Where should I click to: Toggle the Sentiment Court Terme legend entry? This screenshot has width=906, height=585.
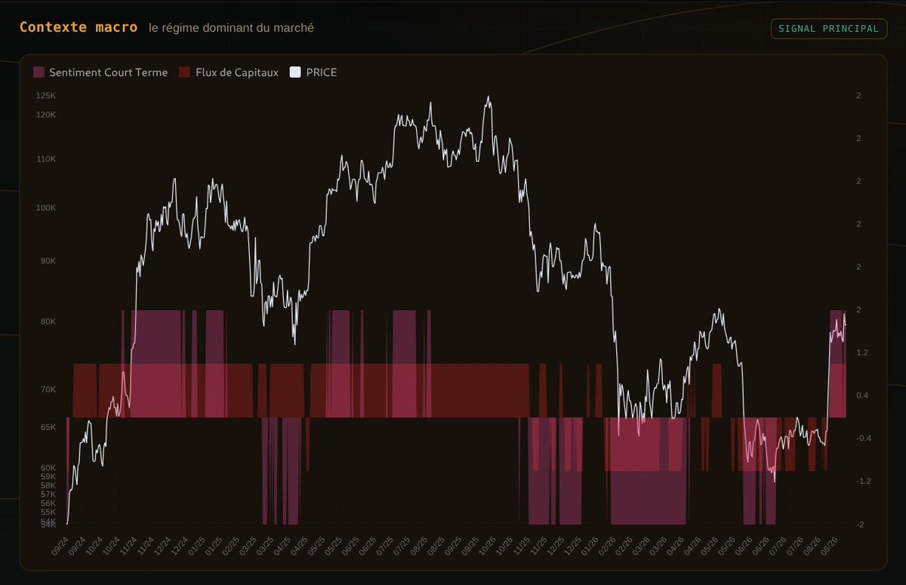[x=100, y=72]
